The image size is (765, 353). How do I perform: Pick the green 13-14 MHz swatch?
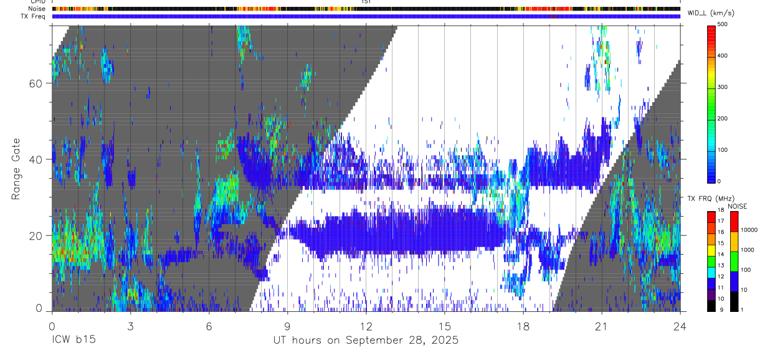click(711, 261)
